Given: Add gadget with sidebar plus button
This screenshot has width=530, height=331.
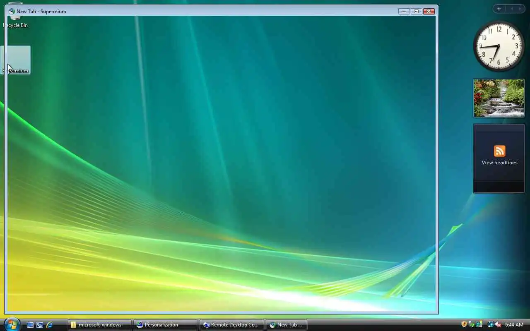Looking at the screenshot, I should 499,9.
